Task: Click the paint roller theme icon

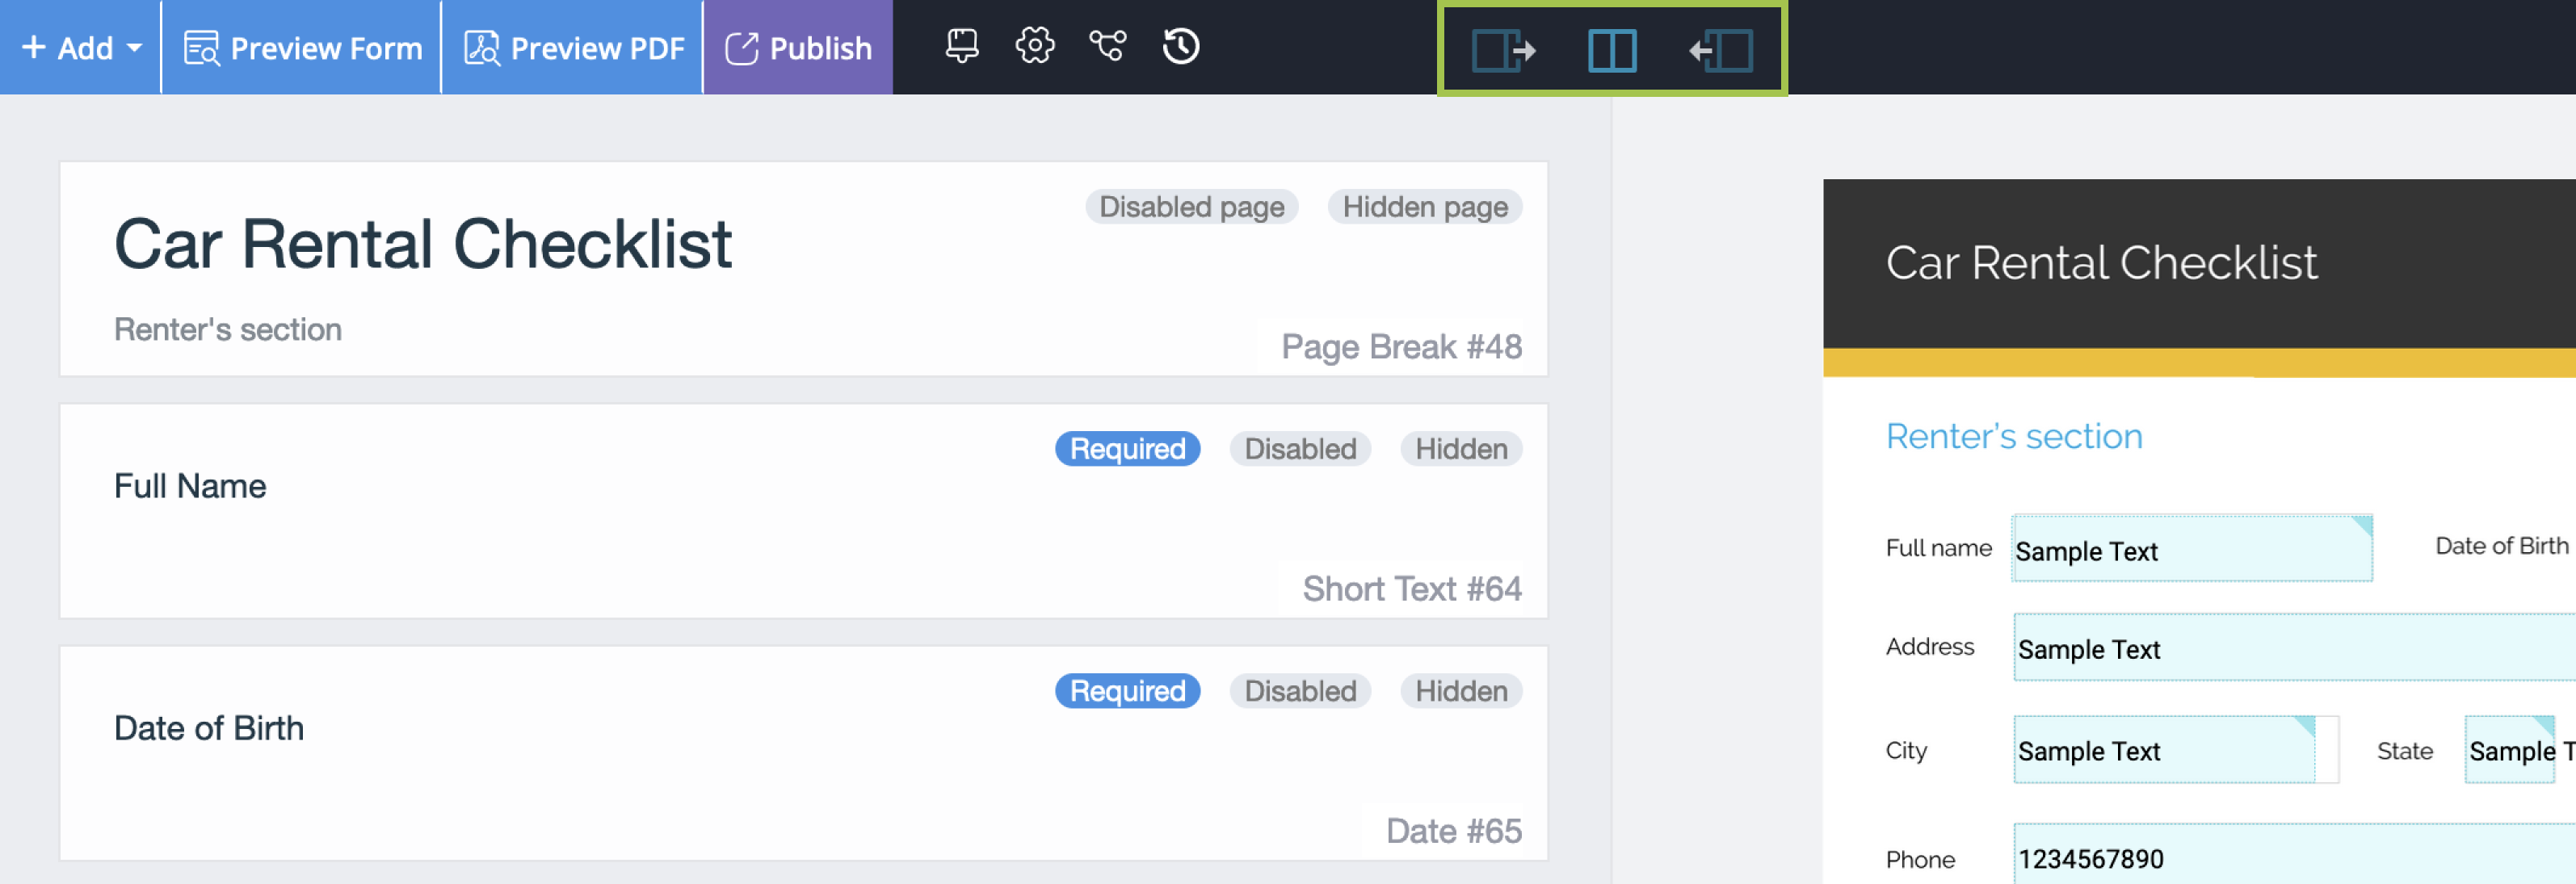Action: point(961,46)
